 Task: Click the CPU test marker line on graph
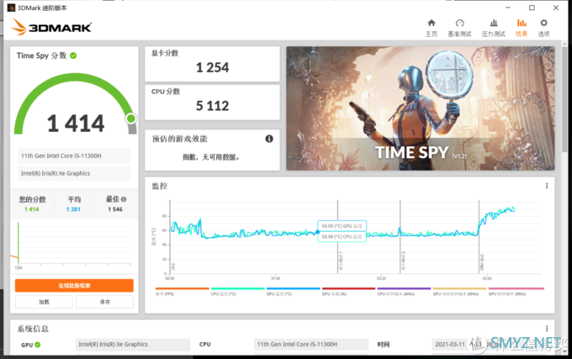(x=479, y=237)
